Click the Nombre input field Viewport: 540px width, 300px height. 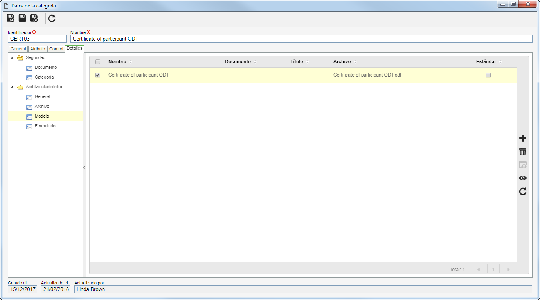(x=301, y=39)
